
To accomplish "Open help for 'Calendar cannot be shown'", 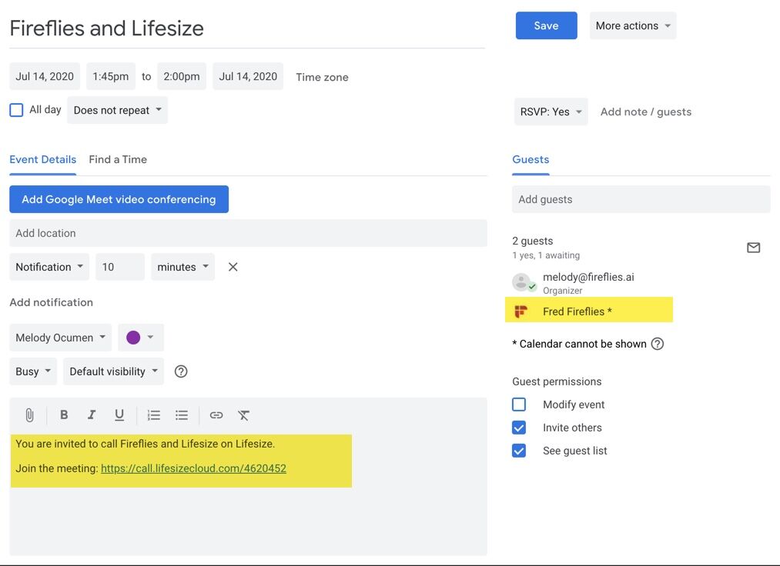I will point(658,344).
